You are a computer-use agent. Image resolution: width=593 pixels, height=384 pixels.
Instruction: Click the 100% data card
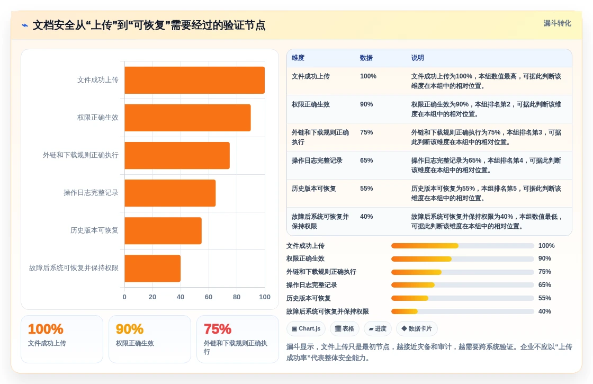[x=62, y=340]
